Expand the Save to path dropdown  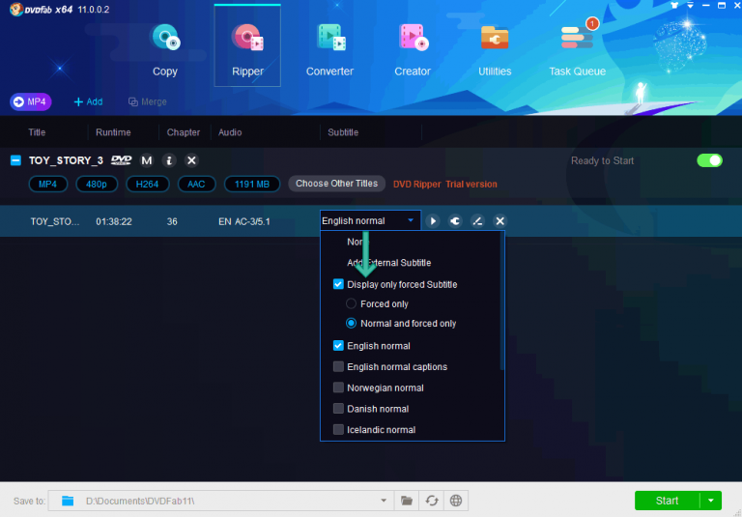pos(384,501)
